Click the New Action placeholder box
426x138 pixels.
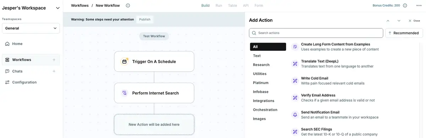point(154,125)
